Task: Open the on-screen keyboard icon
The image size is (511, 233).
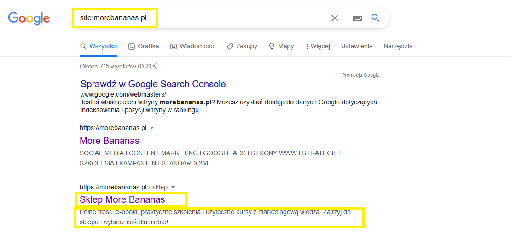Action: tap(357, 18)
